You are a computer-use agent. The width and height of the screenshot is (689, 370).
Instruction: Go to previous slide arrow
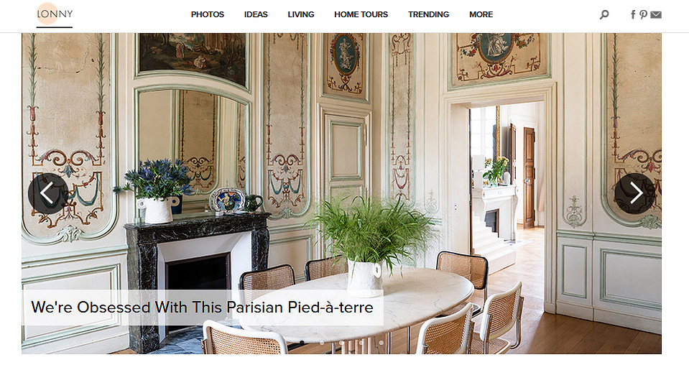48,193
